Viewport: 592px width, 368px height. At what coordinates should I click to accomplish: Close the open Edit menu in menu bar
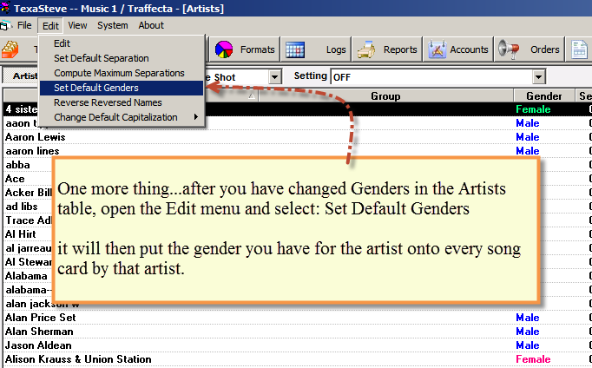click(50, 26)
